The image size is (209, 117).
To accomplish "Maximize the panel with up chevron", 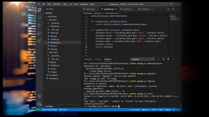I will [173, 59].
